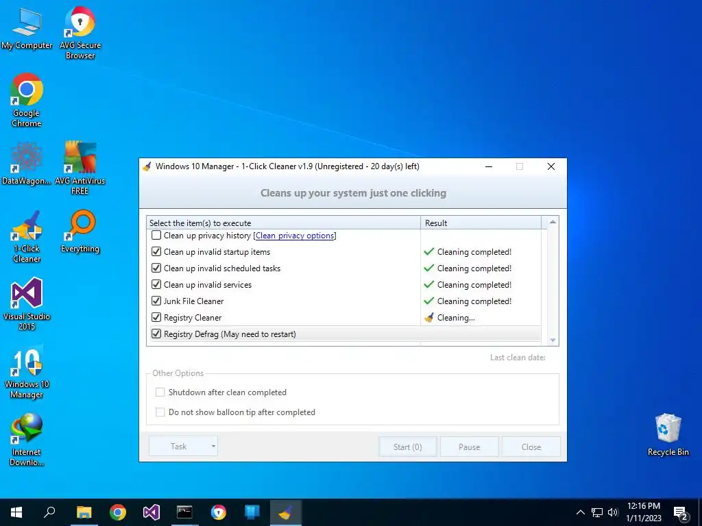Switch to Chrome in the taskbar

point(118,512)
